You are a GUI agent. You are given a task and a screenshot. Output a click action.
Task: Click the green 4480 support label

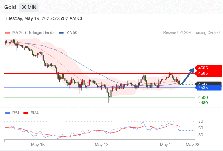tap(203, 103)
